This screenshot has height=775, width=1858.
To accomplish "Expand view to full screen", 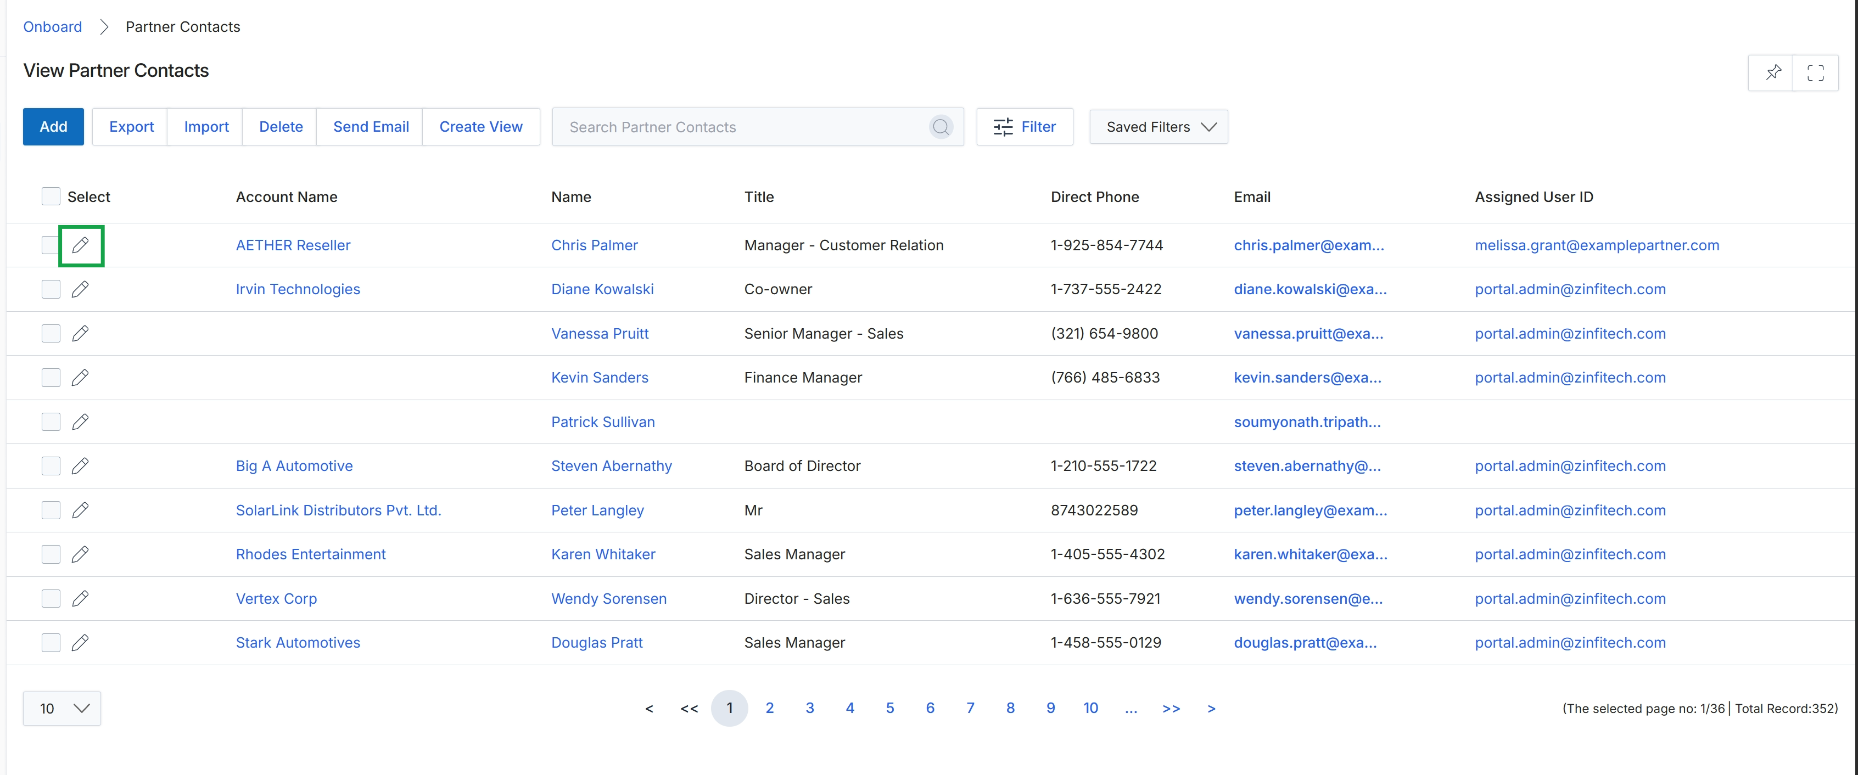I will [1815, 72].
